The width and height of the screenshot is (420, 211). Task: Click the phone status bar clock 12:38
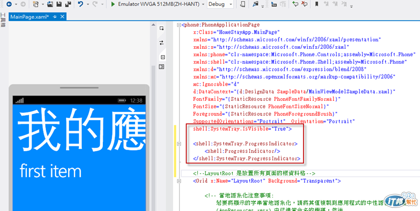click(x=136, y=101)
